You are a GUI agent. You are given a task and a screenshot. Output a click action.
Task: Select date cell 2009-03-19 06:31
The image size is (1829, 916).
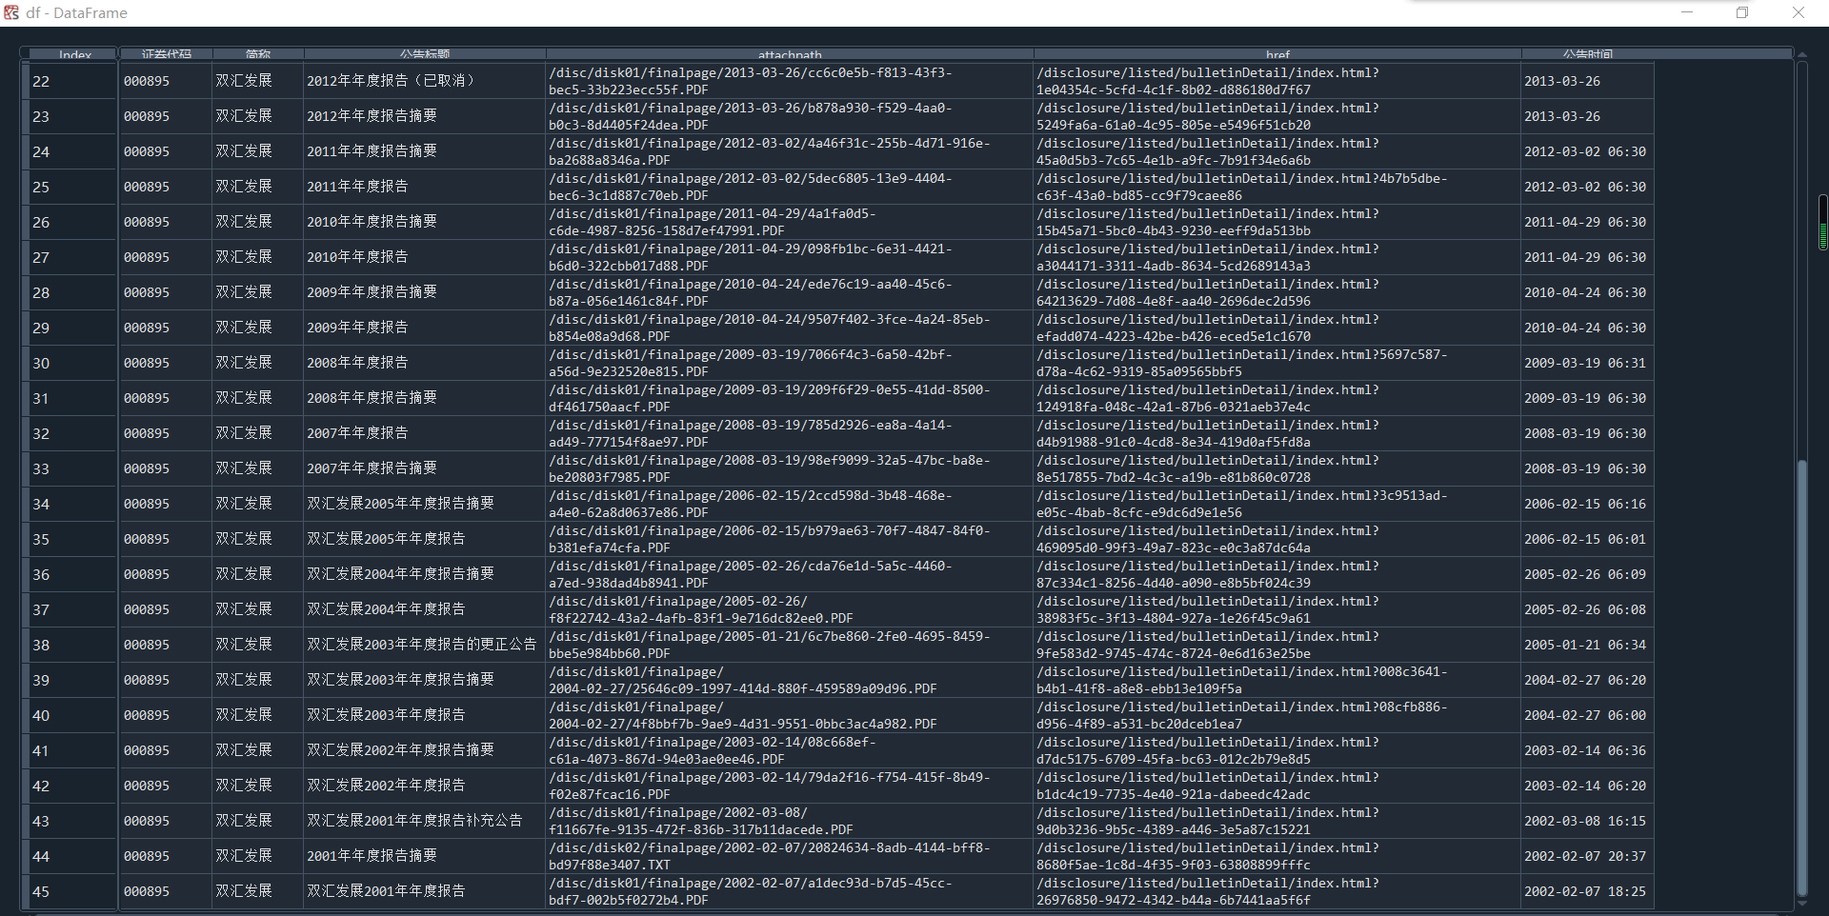coord(1588,363)
